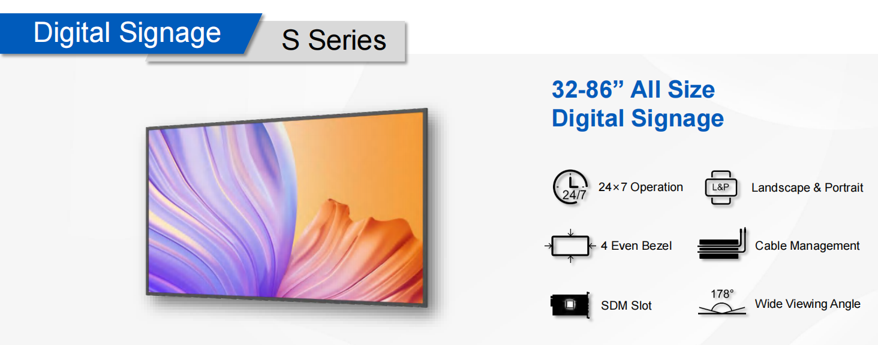Viewport: 878px width, 345px height.
Task: Click the Cable Management label
Action: [x=807, y=246]
